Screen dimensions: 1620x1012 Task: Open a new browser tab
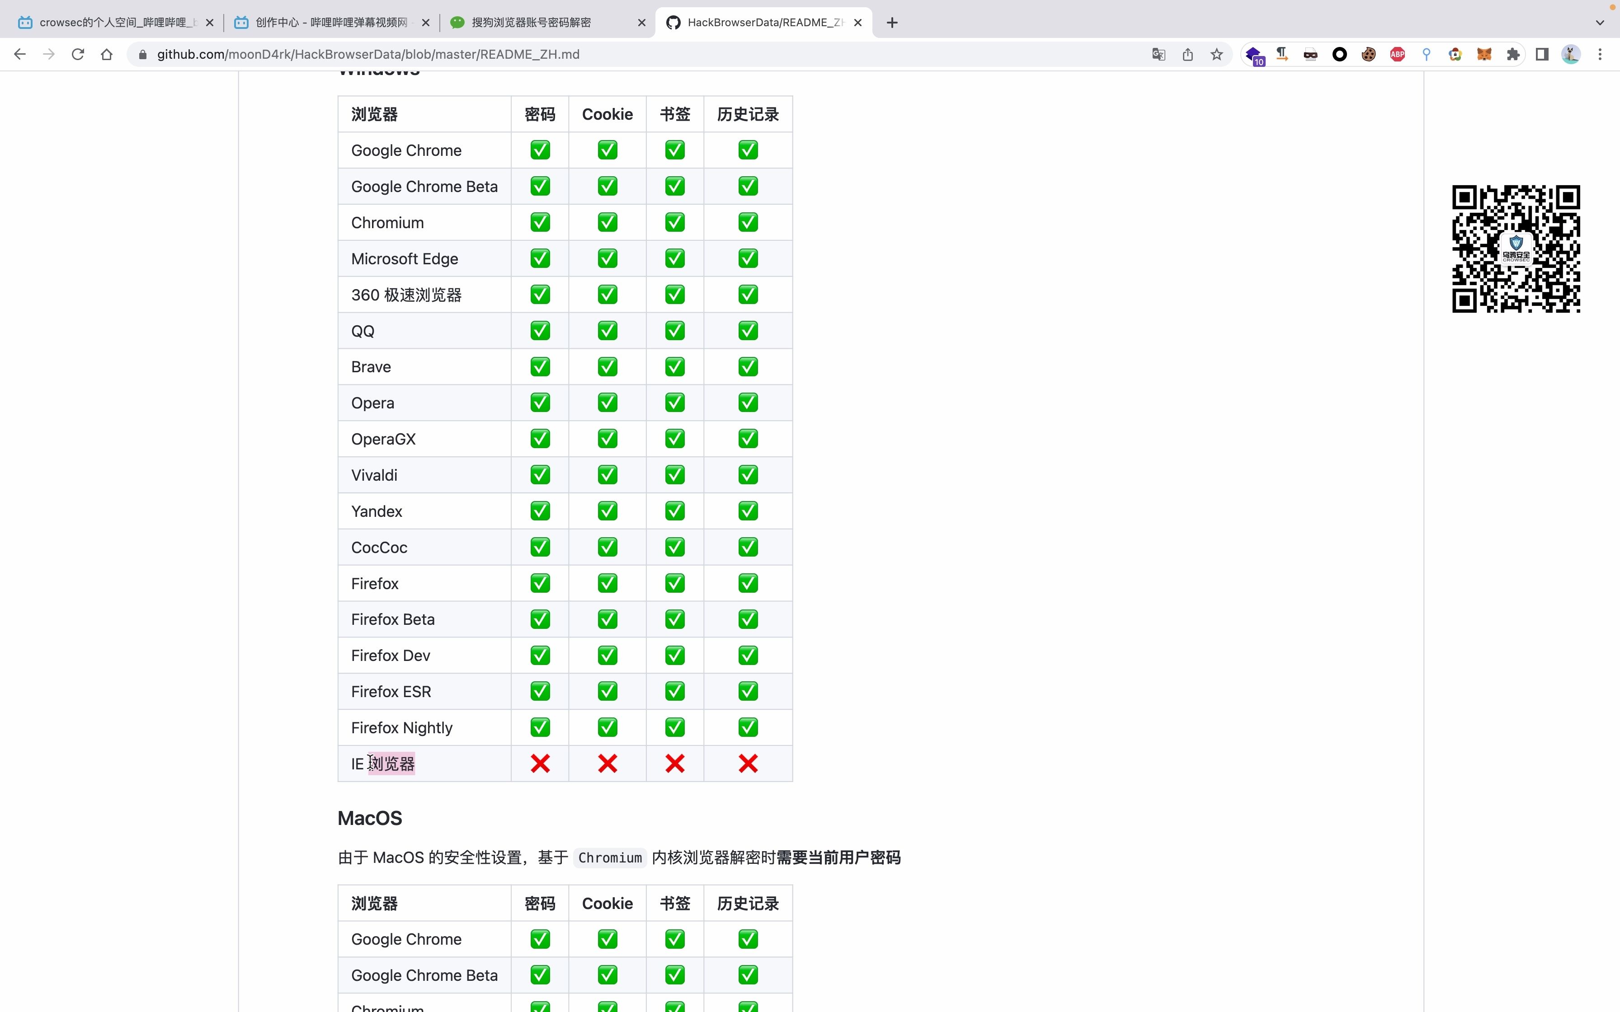click(x=892, y=23)
